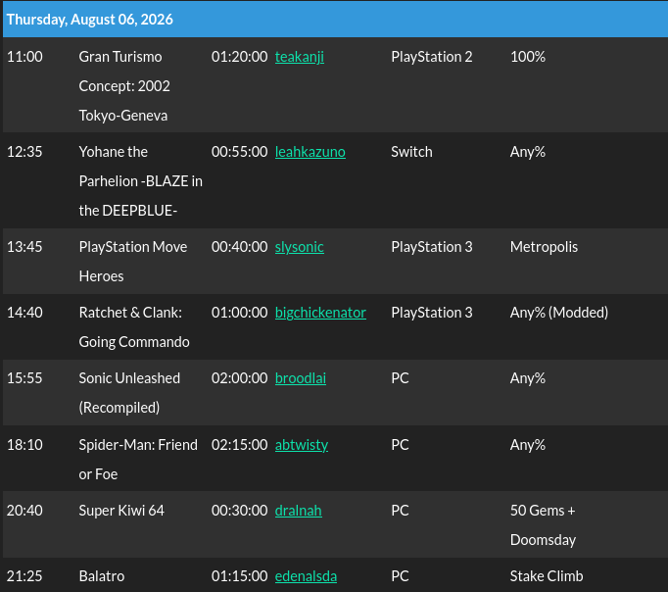
Task: Click the 13:45 start time
Action: 24,247
